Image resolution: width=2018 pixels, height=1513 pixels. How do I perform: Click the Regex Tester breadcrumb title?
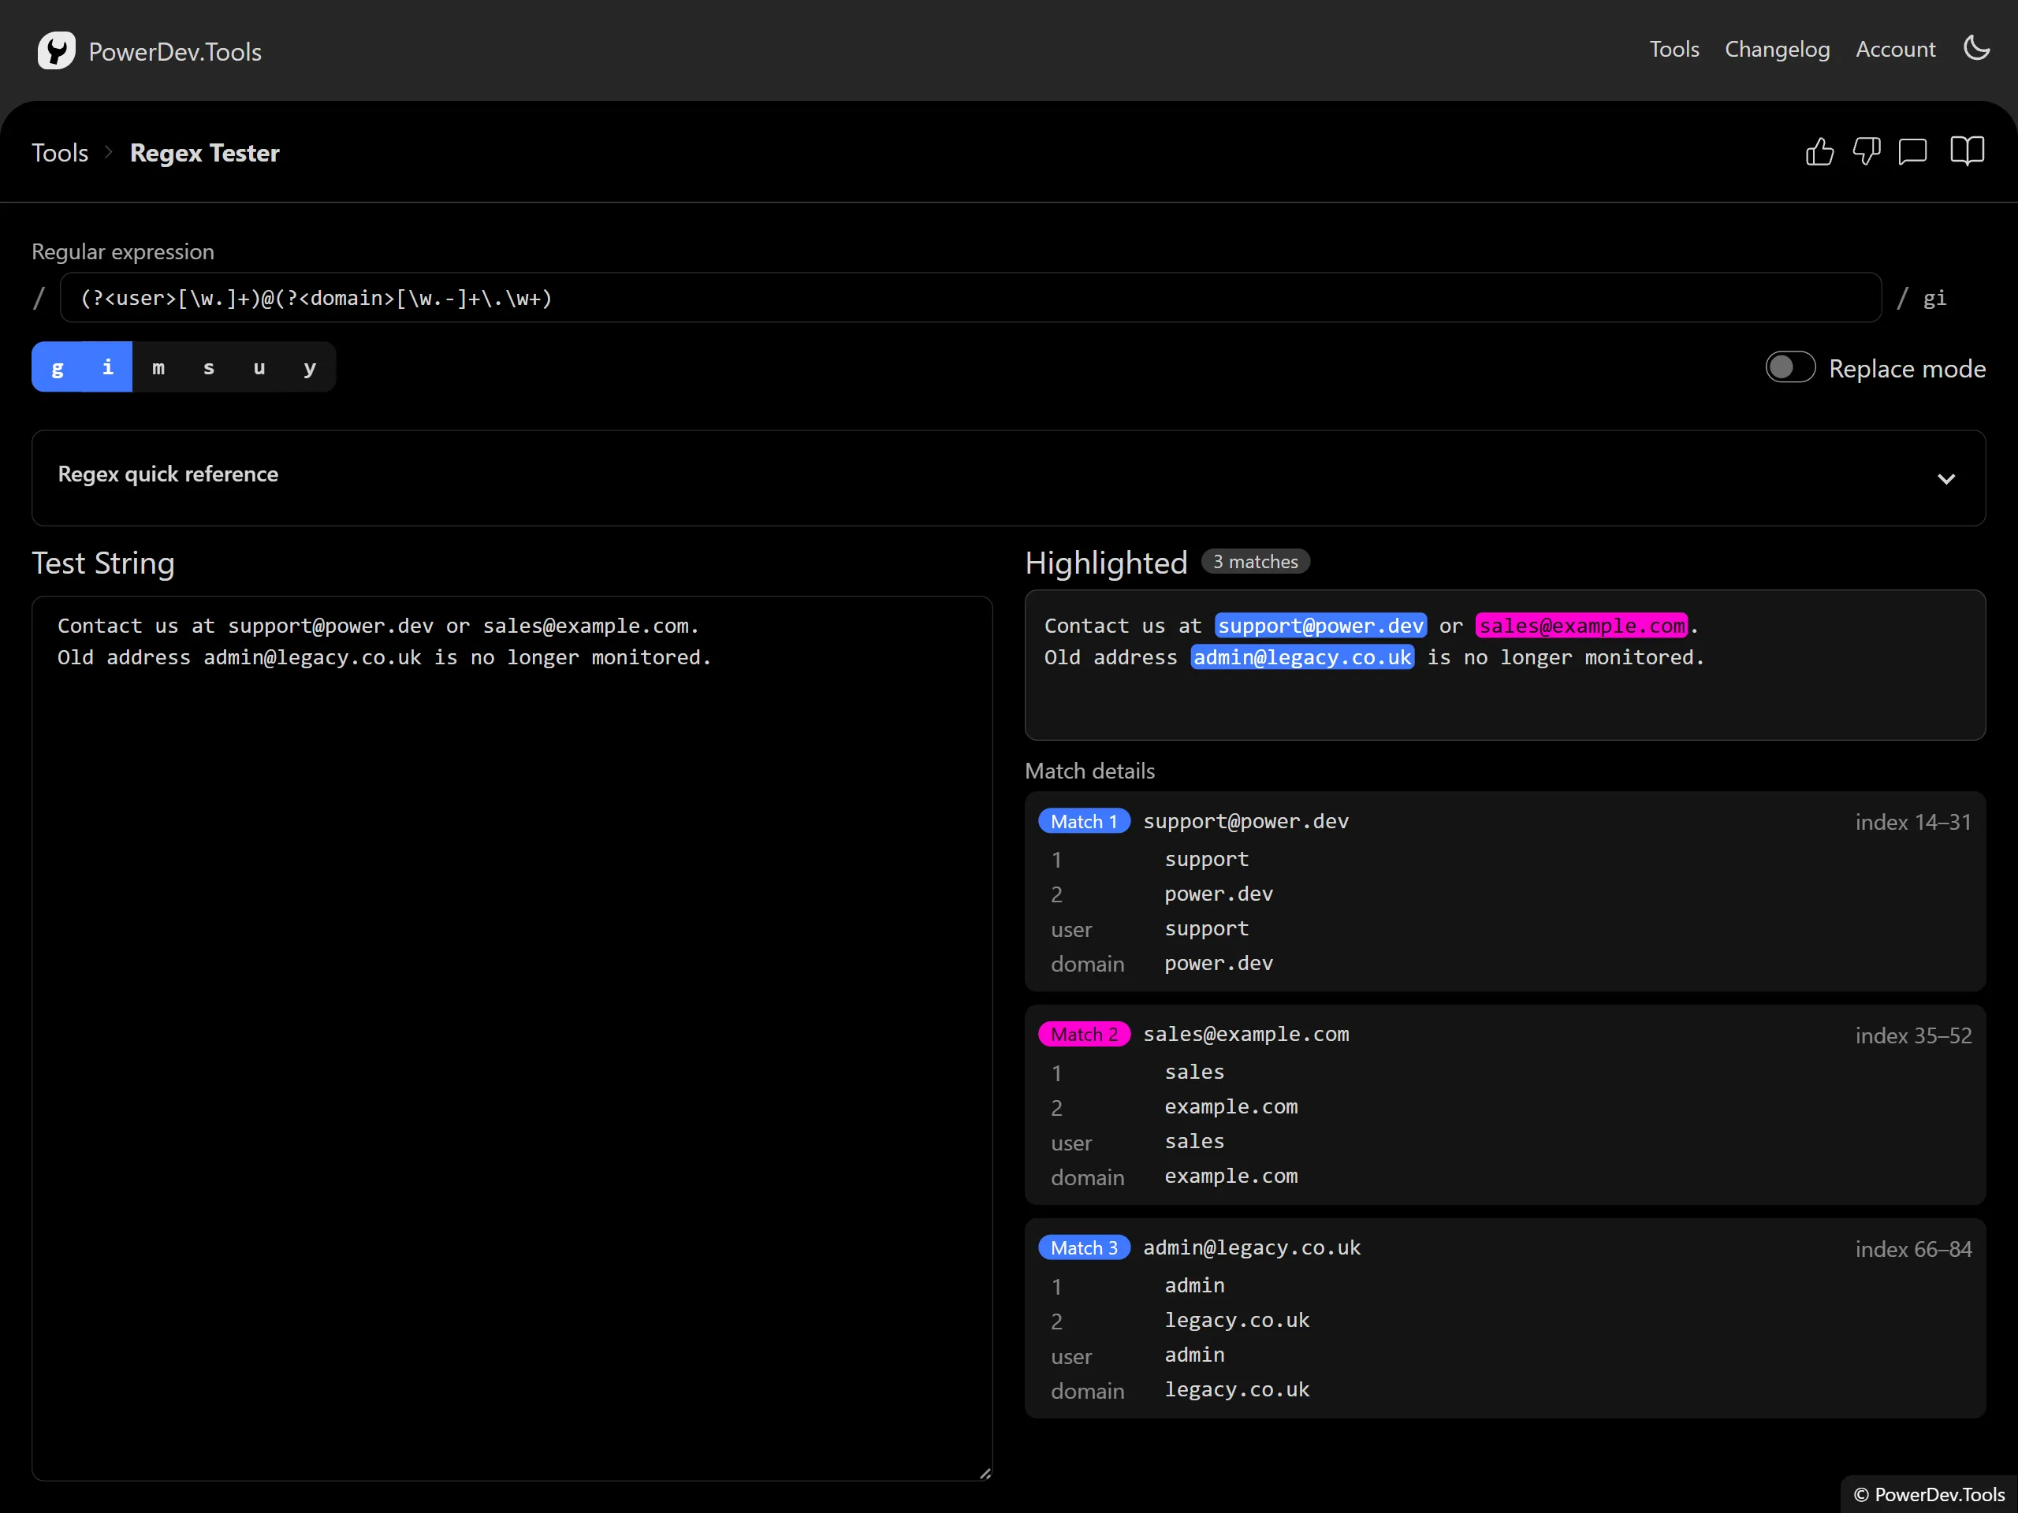(204, 152)
